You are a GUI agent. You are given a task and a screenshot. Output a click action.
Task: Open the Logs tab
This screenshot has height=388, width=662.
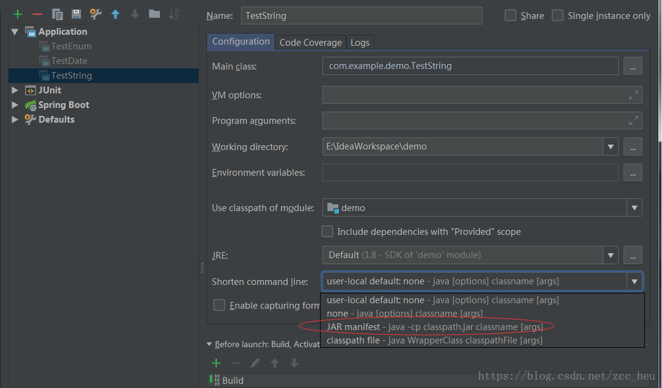[x=360, y=42]
